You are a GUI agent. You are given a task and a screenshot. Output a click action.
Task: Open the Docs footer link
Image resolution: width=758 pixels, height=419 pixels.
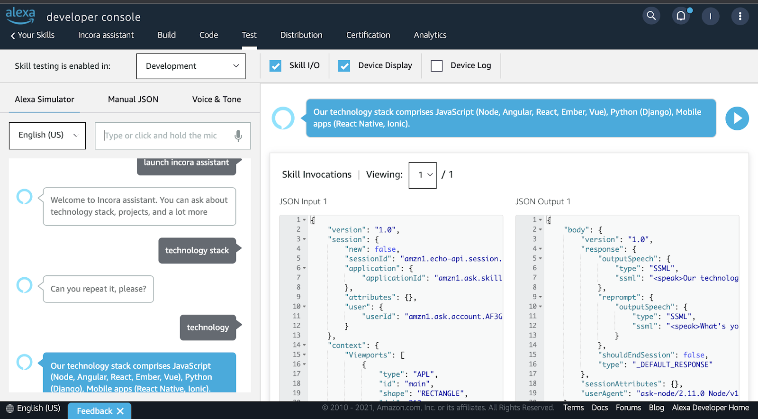coord(599,408)
